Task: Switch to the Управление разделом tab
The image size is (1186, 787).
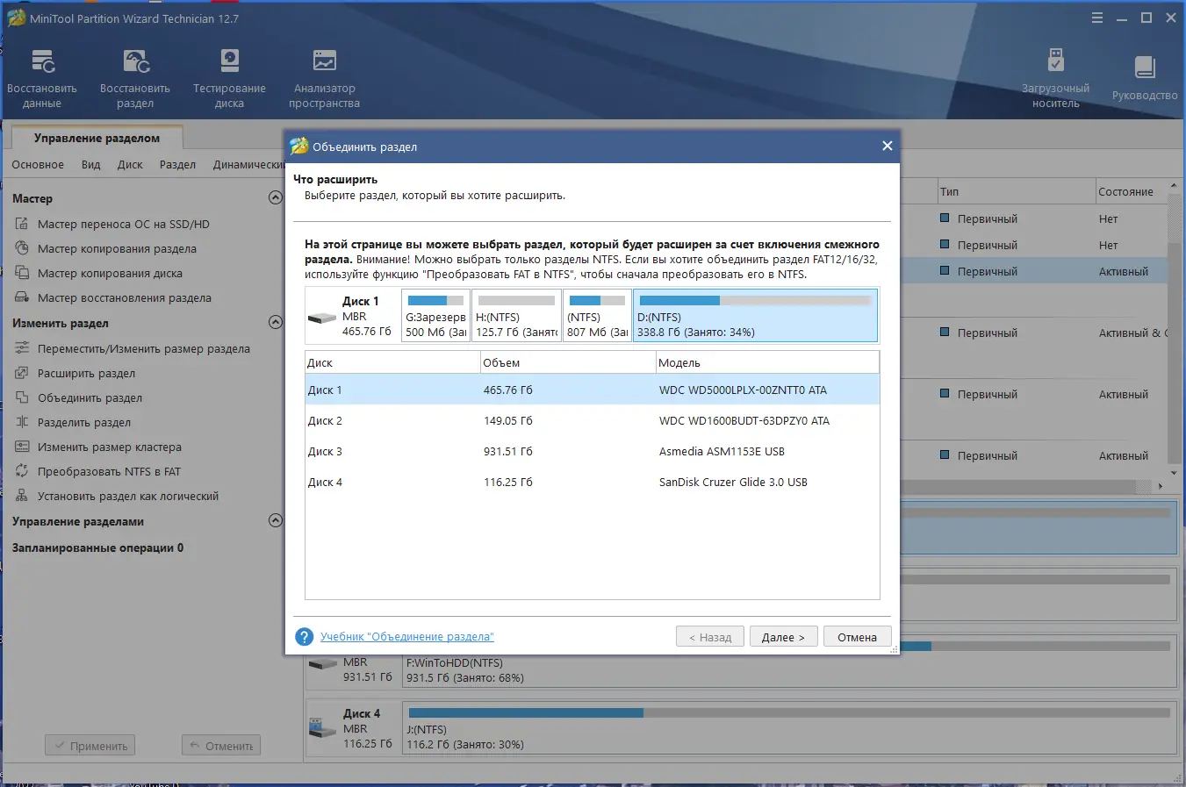Action: (97, 138)
